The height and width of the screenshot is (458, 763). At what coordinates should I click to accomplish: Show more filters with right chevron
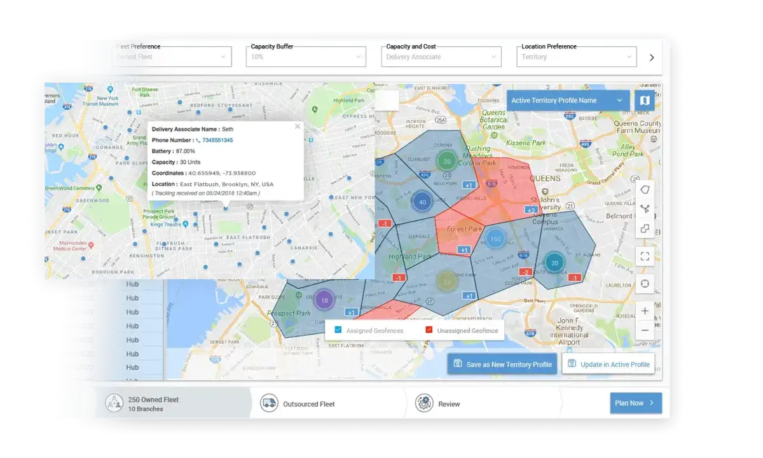pos(652,57)
